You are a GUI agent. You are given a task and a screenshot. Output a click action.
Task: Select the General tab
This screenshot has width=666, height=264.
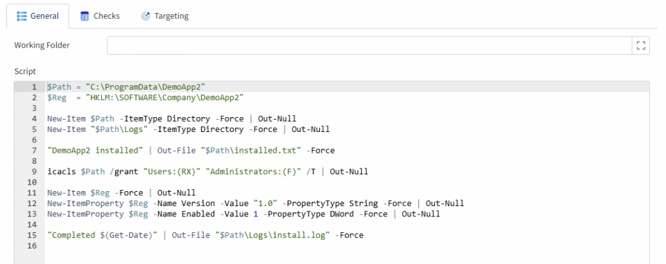click(37, 16)
